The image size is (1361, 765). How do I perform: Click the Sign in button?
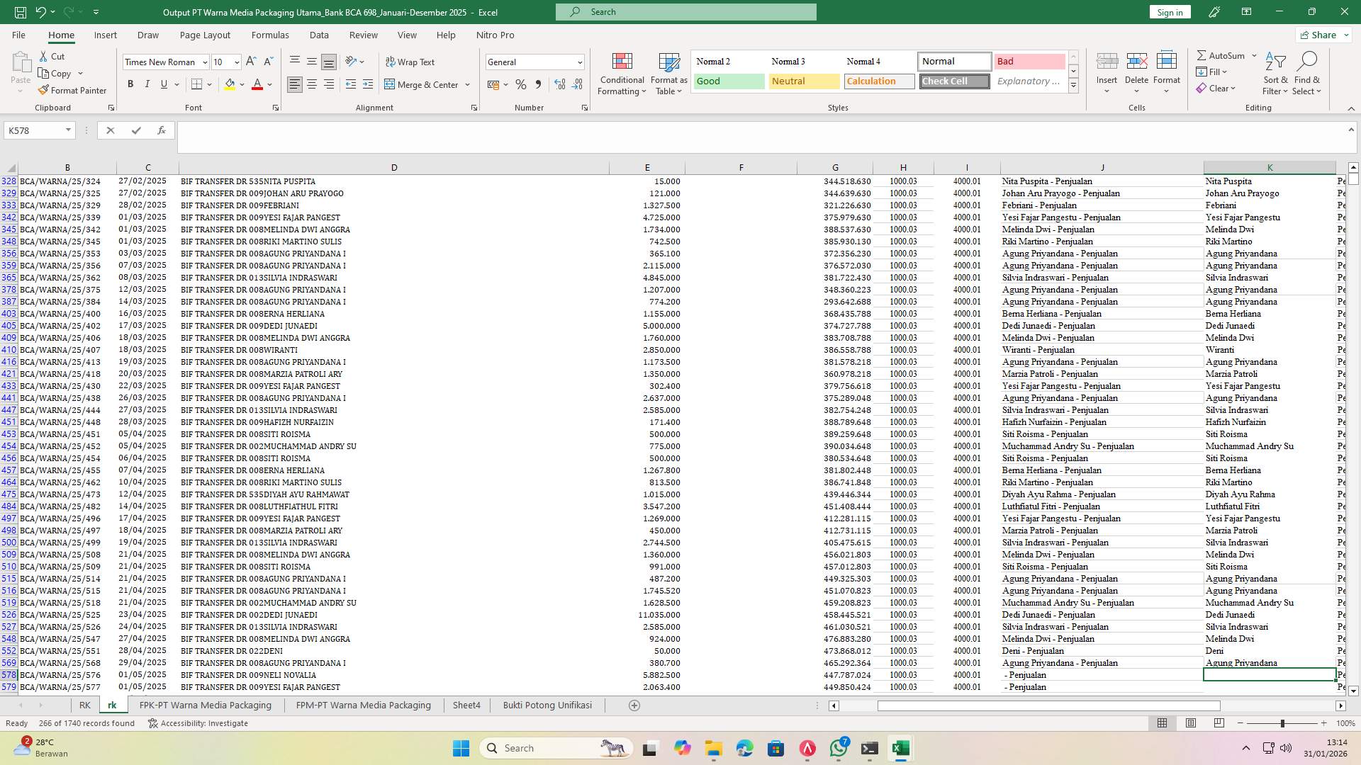[x=1169, y=11]
